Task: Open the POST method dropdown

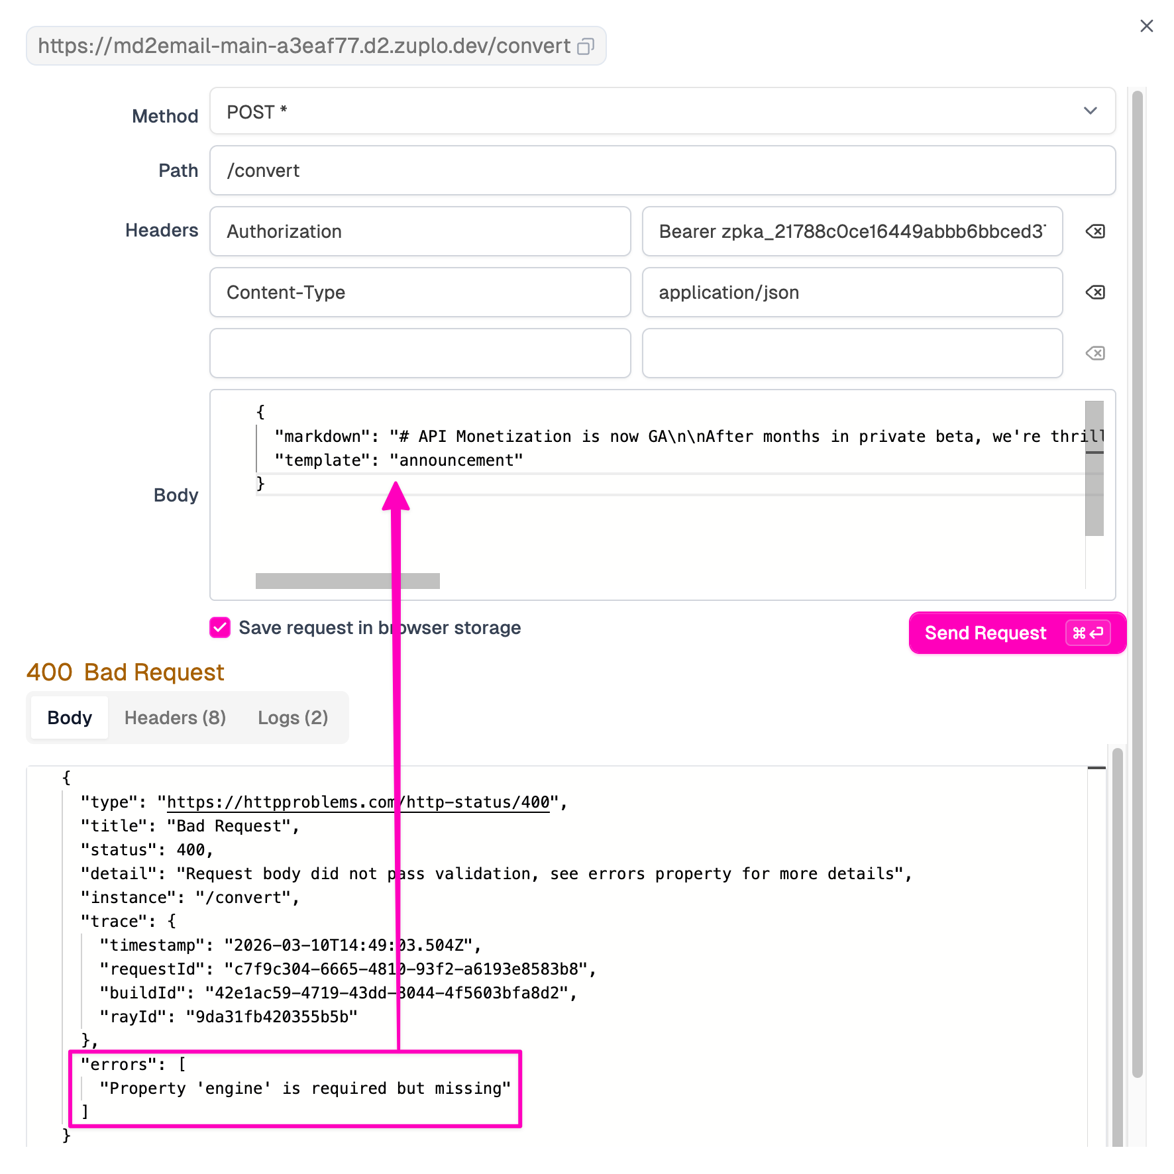Action: click(x=1090, y=111)
